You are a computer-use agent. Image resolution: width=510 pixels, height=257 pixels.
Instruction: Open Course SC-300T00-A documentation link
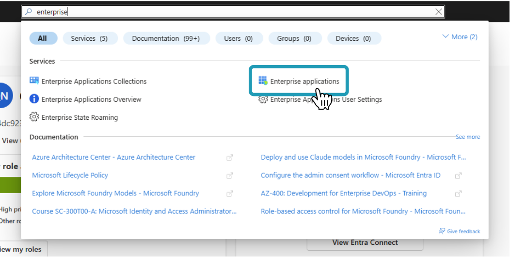(134, 211)
